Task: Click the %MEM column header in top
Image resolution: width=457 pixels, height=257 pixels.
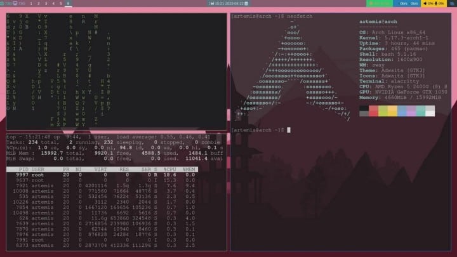Action: pyautogui.click(x=189, y=169)
